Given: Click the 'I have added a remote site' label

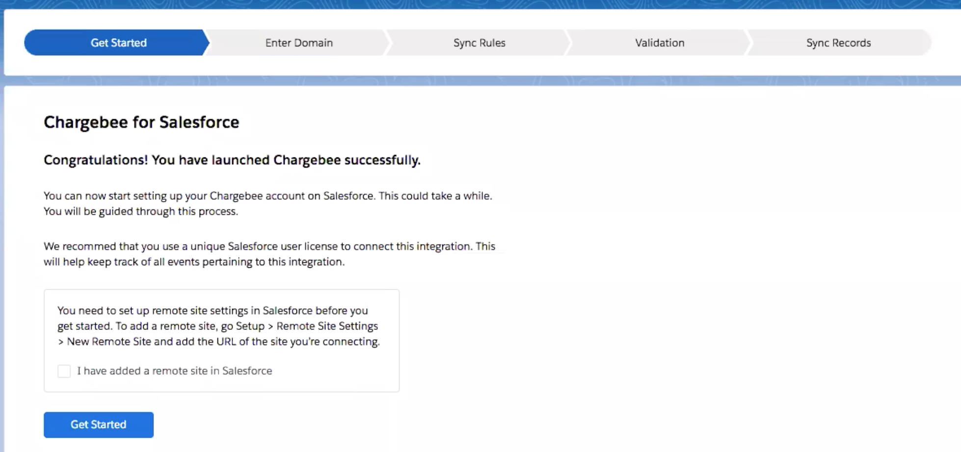Looking at the screenshot, I should click(x=174, y=371).
